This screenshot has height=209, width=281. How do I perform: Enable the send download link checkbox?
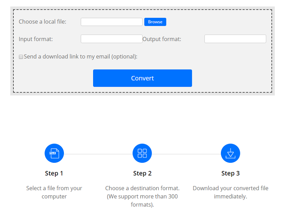21,57
